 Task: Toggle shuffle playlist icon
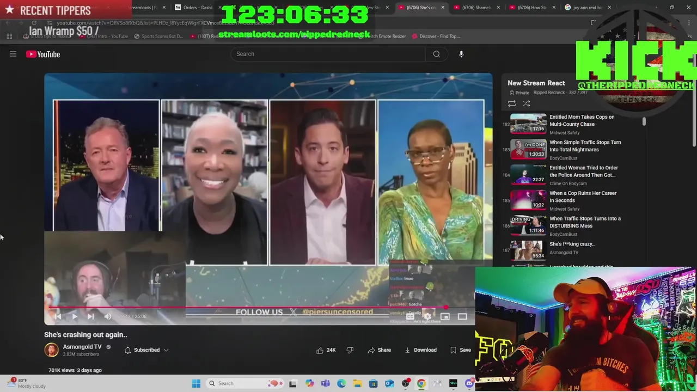(x=527, y=103)
